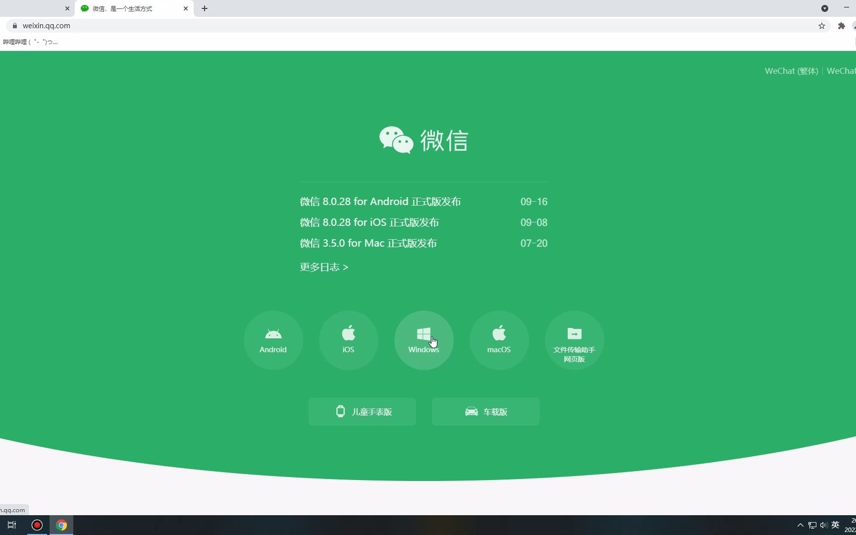Click the 车载版 button
The height and width of the screenshot is (535, 856).
coord(485,412)
